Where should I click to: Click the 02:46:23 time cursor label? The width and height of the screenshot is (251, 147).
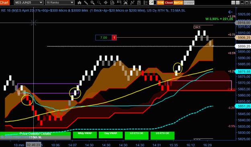pyautogui.click(x=34, y=145)
